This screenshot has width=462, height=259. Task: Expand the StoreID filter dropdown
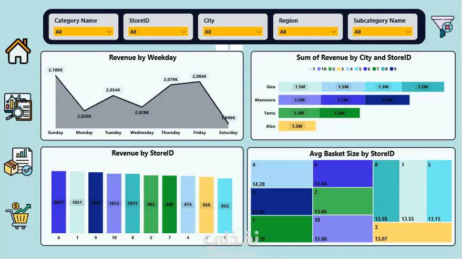tap(158, 32)
